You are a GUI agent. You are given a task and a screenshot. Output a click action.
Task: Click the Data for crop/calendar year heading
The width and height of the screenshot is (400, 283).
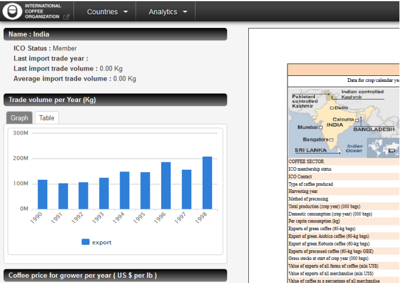pyautogui.click(x=373, y=80)
